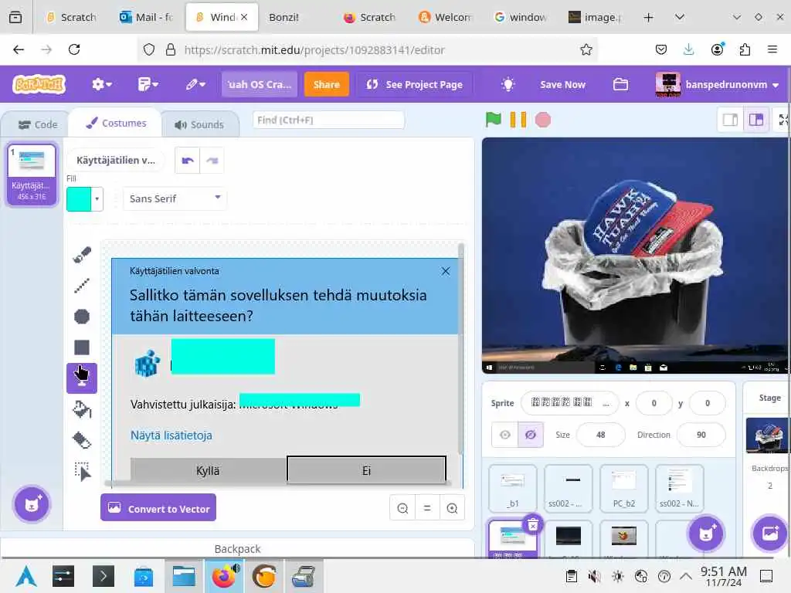Show sprite with the eye icon
Screen dimensions: 791x593
coord(505,435)
